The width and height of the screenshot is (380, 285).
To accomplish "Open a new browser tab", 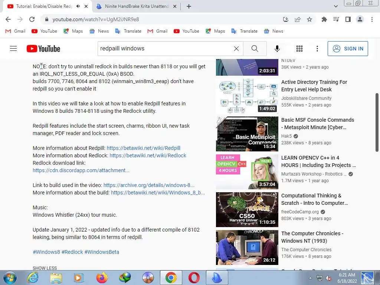I will [189, 6].
